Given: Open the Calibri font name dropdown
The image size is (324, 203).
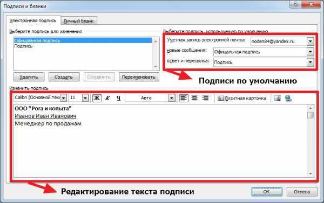Looking at the screenshot, I should pos(64,98).
